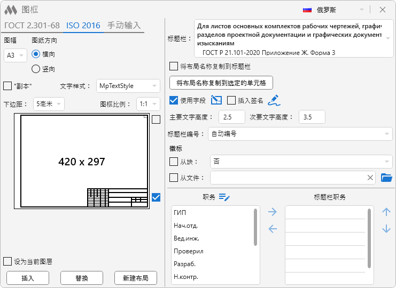396x288 pixels.
Task: Click the edit positions list icon beside 职务
Action: pos(224,197)
